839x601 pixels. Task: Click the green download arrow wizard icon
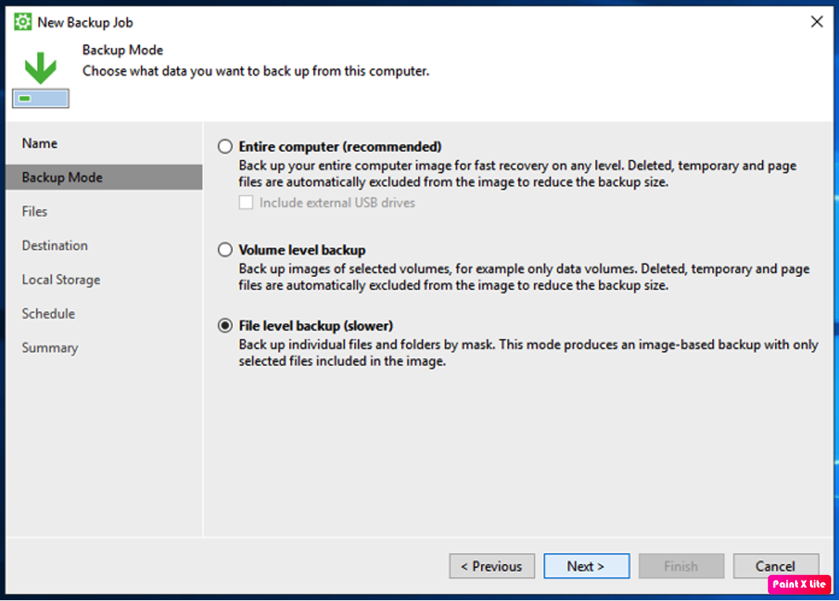(x=41, y=79)
